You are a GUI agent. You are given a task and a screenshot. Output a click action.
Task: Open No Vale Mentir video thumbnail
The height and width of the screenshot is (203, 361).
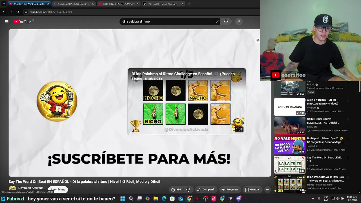[x=290, y=145]
